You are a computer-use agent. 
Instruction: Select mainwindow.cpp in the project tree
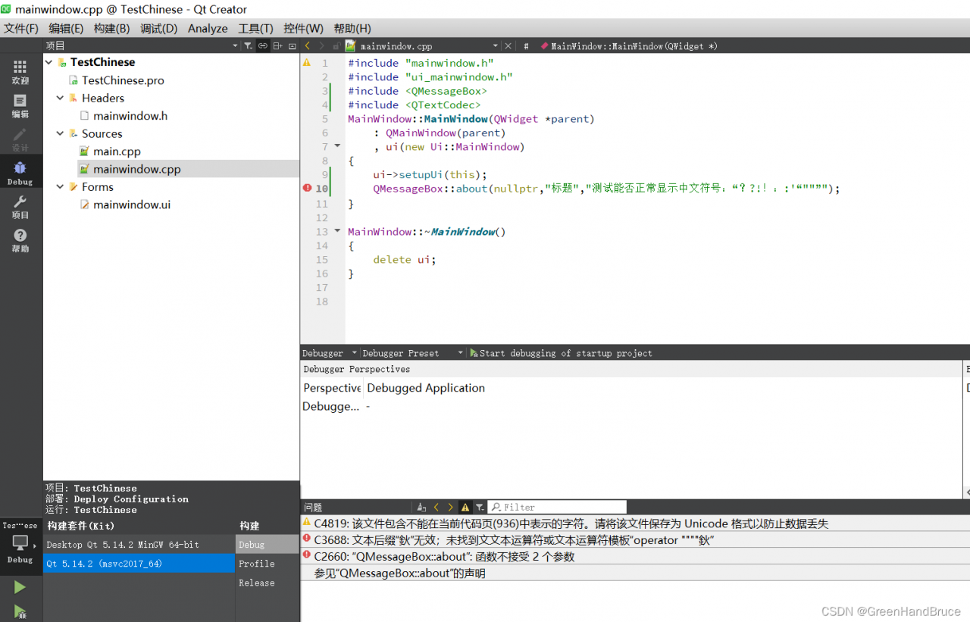point(136,169)
